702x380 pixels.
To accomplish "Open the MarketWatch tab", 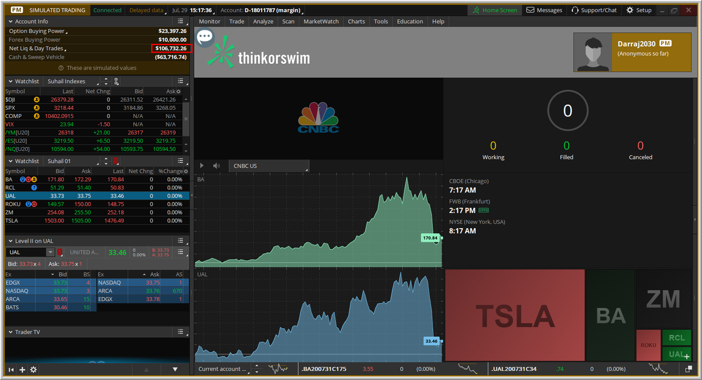I will (321, 22).
